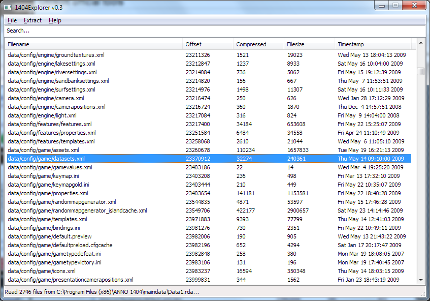
Task: Click filesize value 653608
Action: pyautogui.click(x=296, y=124)
